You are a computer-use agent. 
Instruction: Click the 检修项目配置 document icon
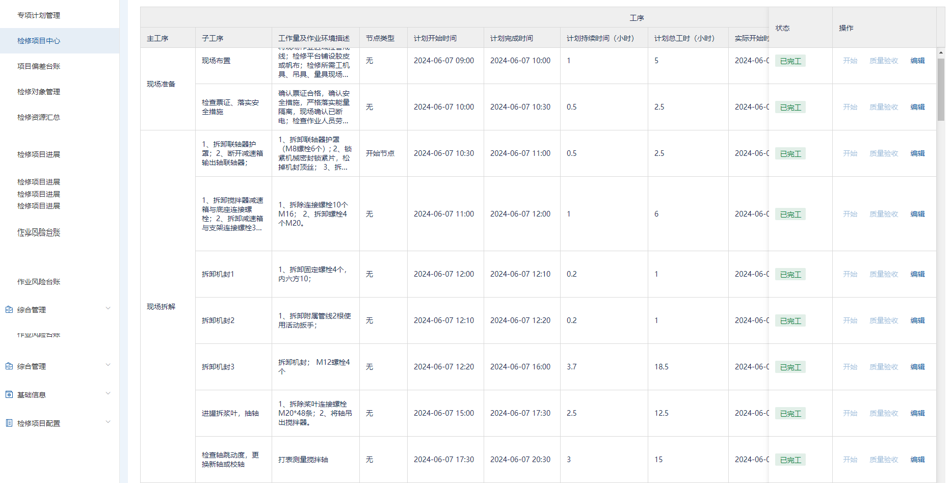point(9,423)
